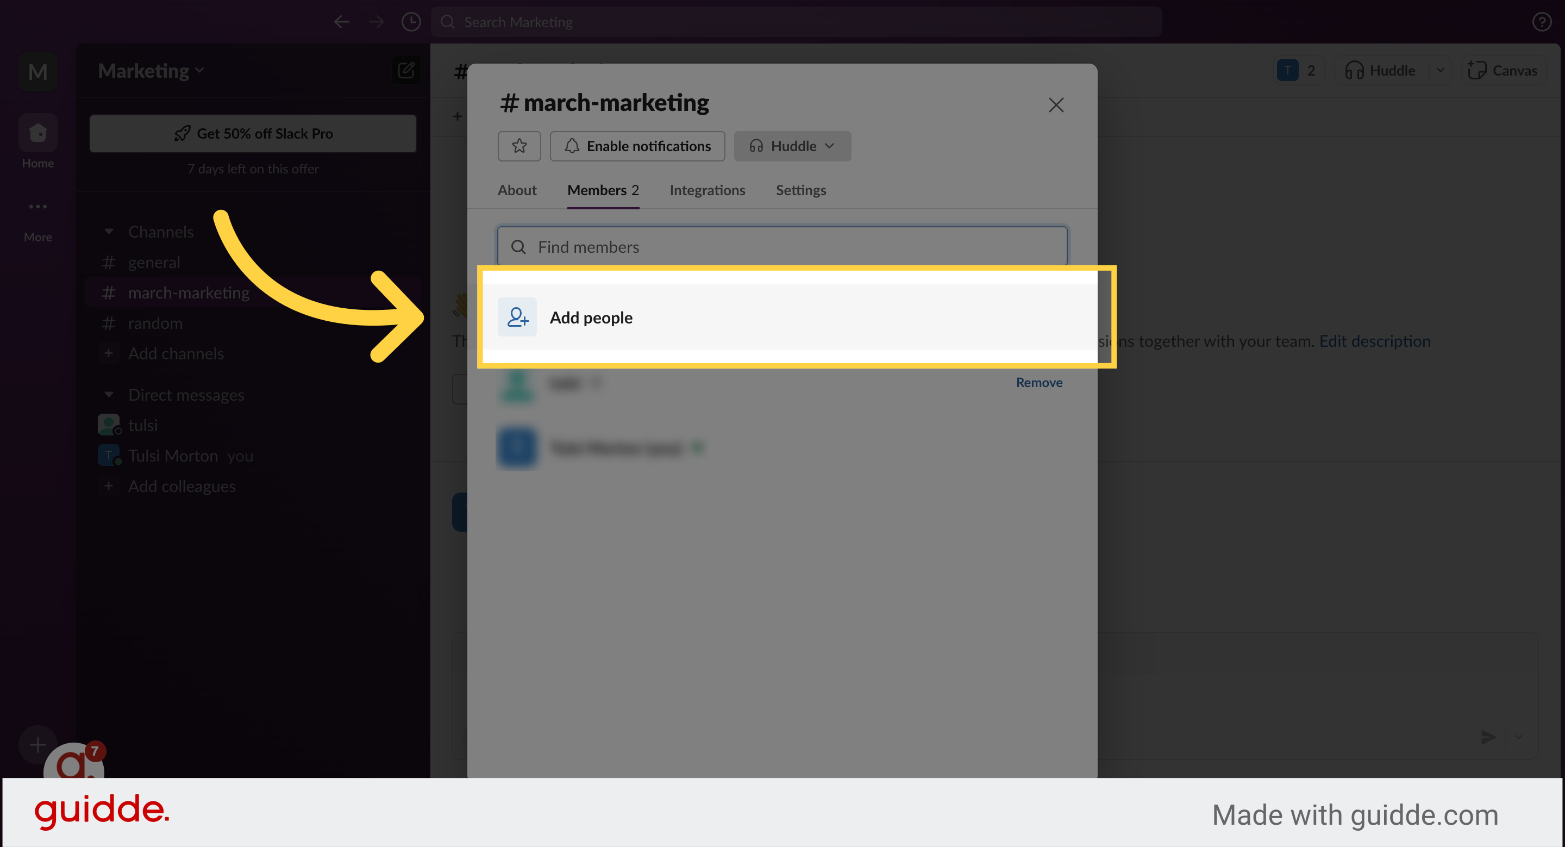Click the plus button at bottom left

pos(37,744)
